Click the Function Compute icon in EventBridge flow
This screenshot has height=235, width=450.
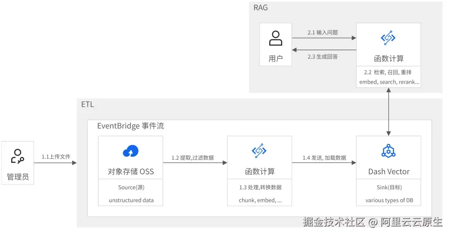coord(259,151)
